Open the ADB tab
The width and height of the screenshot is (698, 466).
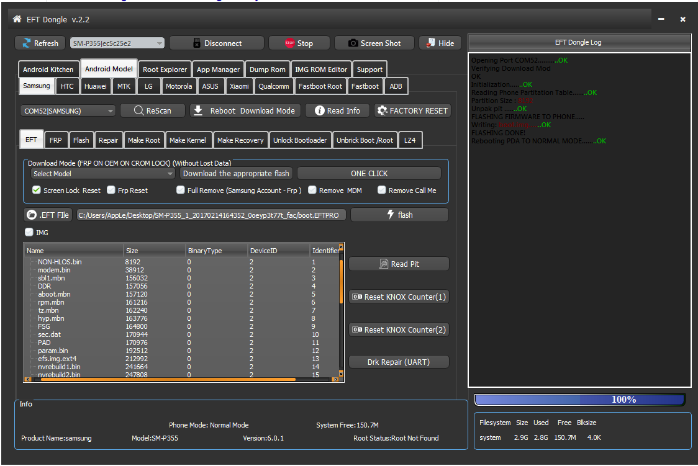pyautogui.click(x=396, y=86)
